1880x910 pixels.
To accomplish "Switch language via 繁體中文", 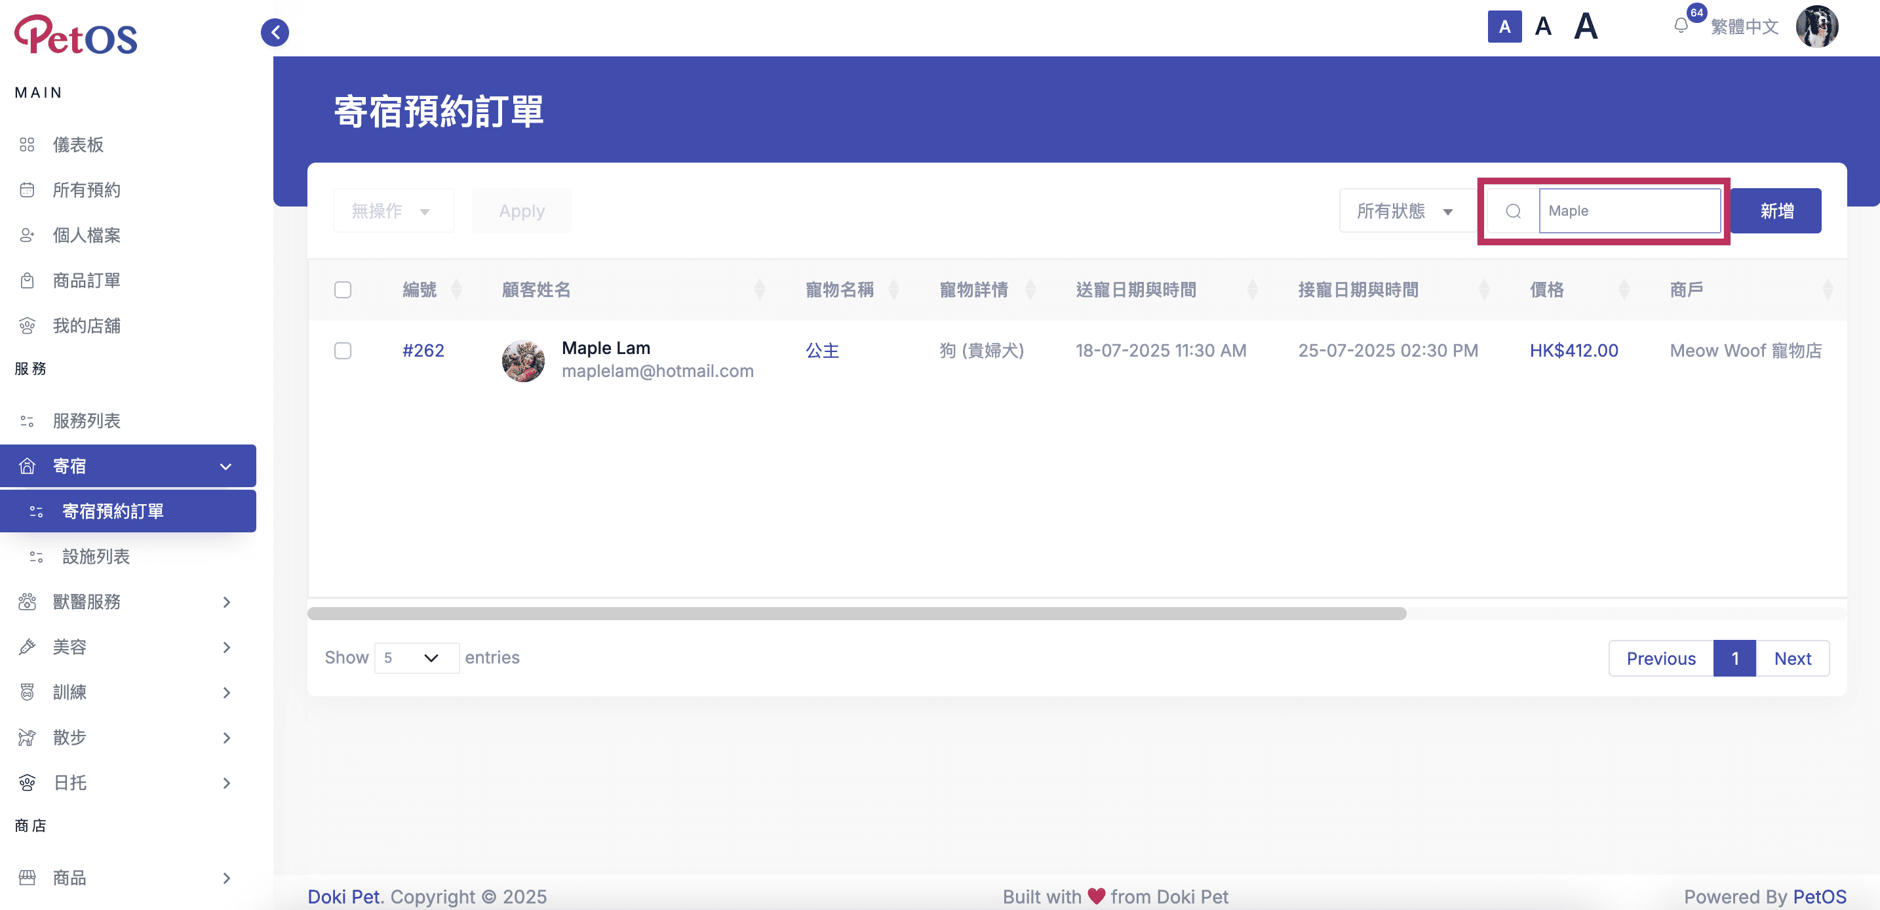I will tap(1744, 27).
